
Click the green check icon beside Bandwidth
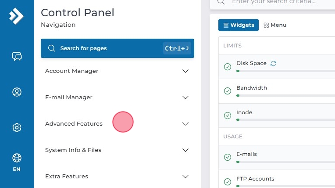[x=228, y=91]
